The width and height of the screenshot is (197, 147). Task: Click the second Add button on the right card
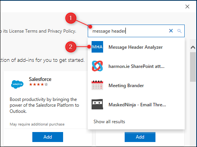pyautogui.click(x=140, y=137)
